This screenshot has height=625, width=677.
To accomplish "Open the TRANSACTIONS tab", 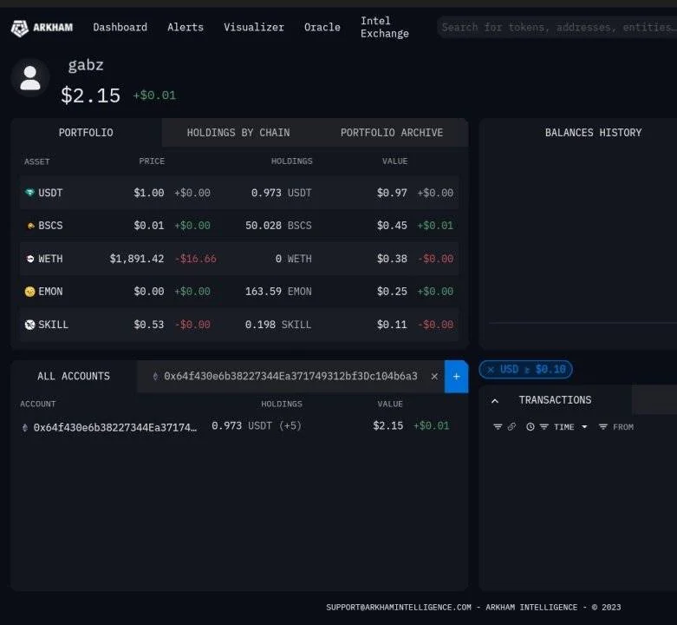I will click(x=556, y=400).
